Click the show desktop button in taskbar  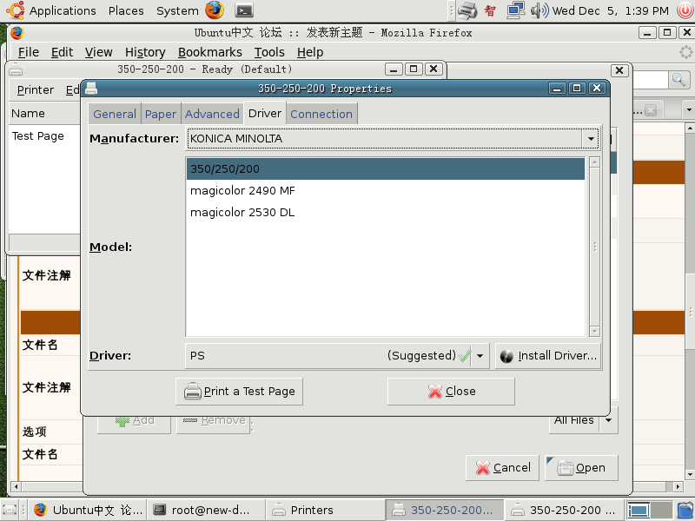tap(10, 510)
